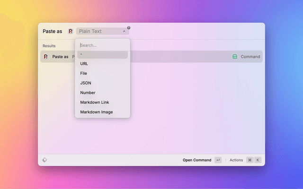The image size is (303, 189).
Task: Click the Open Command button
Action: click(x=197, y=160)
